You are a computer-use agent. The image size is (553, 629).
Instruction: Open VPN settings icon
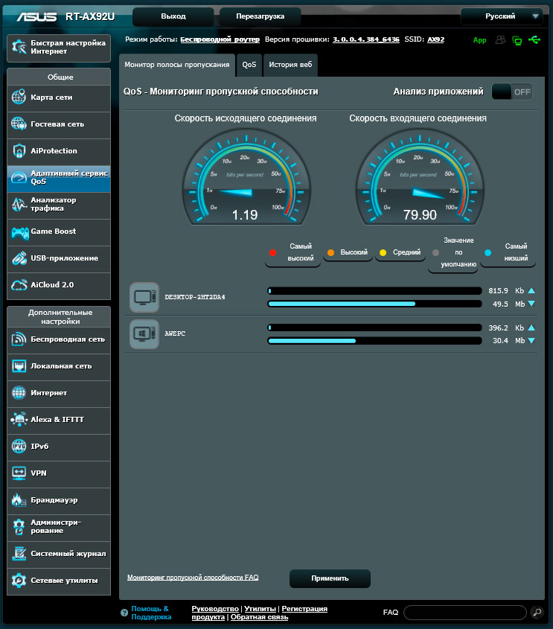tap(19, 473)
